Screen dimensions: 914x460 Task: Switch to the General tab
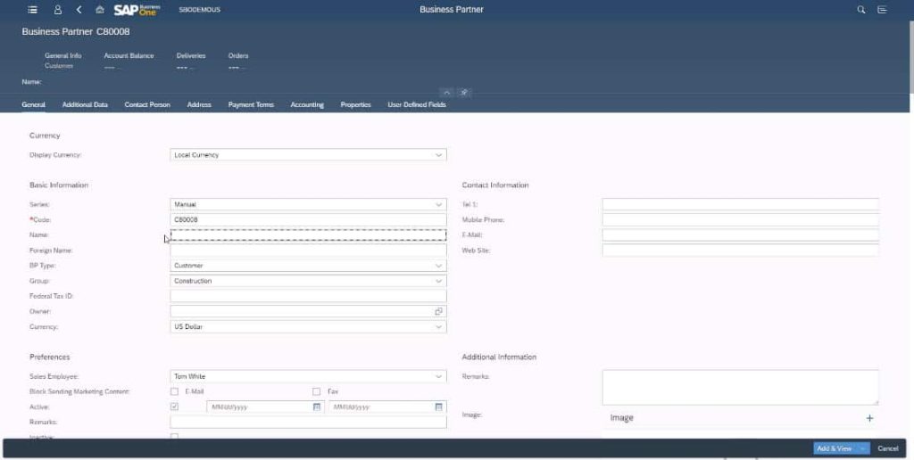pyautogui.click(x=33, y=105)
